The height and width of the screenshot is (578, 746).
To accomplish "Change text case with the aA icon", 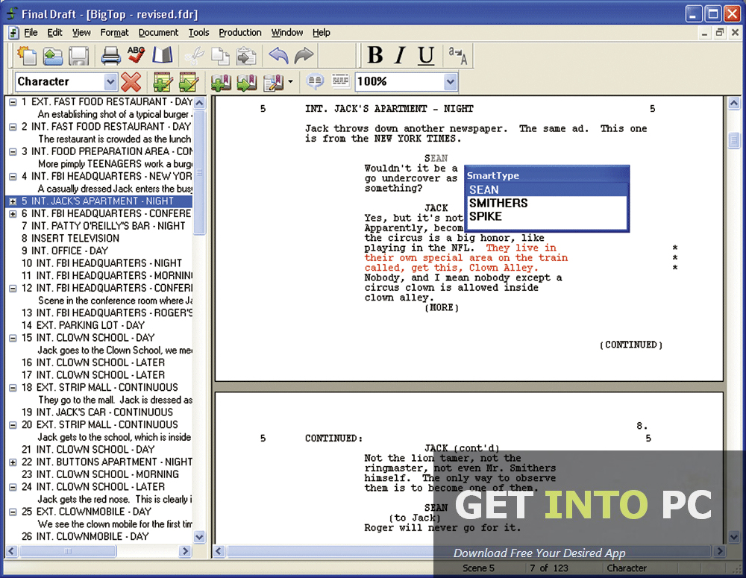I will point(458,56).
